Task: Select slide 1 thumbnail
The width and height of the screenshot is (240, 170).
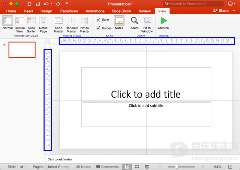Action: pos(22,50)
